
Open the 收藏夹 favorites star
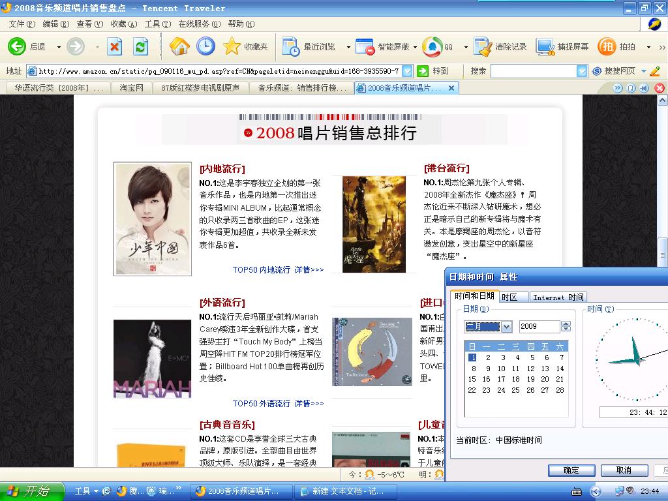[245, 46]
